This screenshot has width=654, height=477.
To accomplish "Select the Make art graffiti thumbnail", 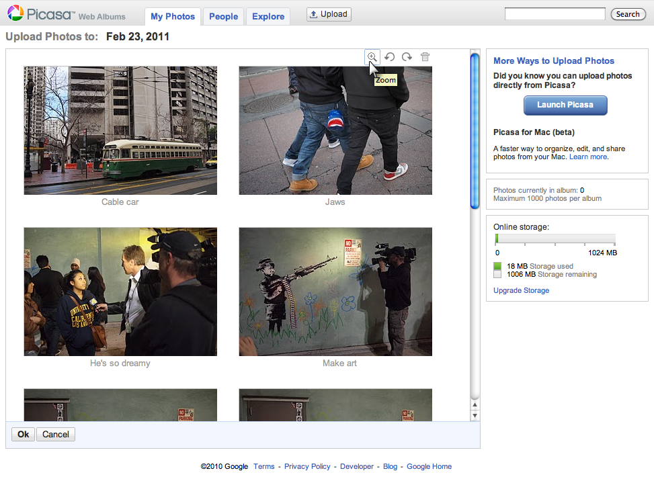I will (335, 292).
